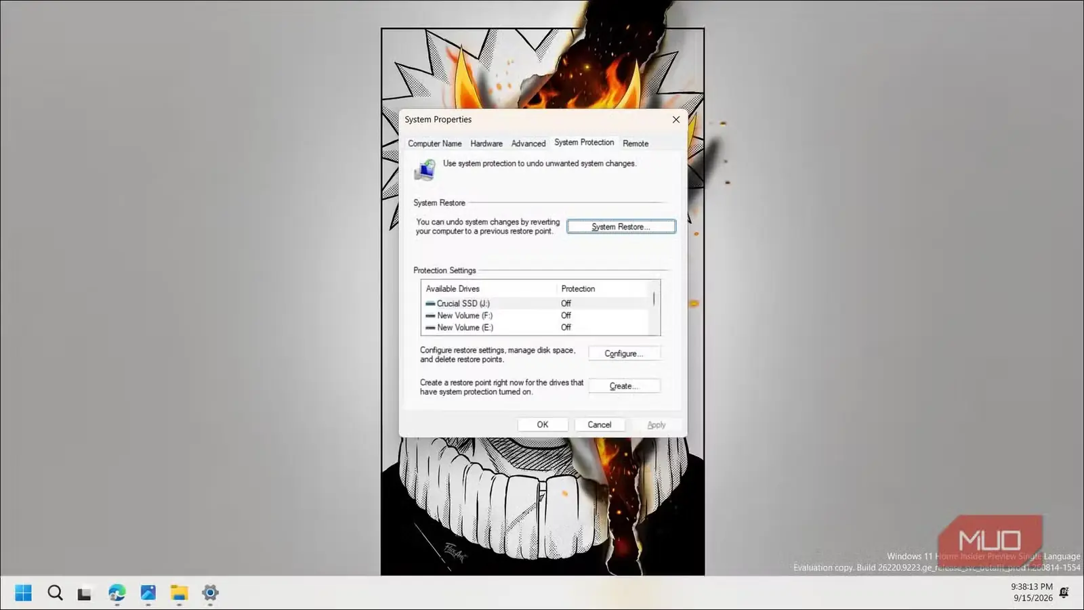Go to the Remote tab
This screenshot has height=610, width=1084.
pyautogui.click(x=635, y=144)
